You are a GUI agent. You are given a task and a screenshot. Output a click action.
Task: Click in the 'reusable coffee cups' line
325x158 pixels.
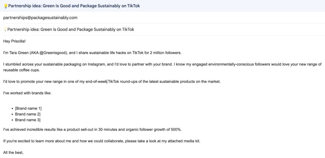[x=21, y=70]
